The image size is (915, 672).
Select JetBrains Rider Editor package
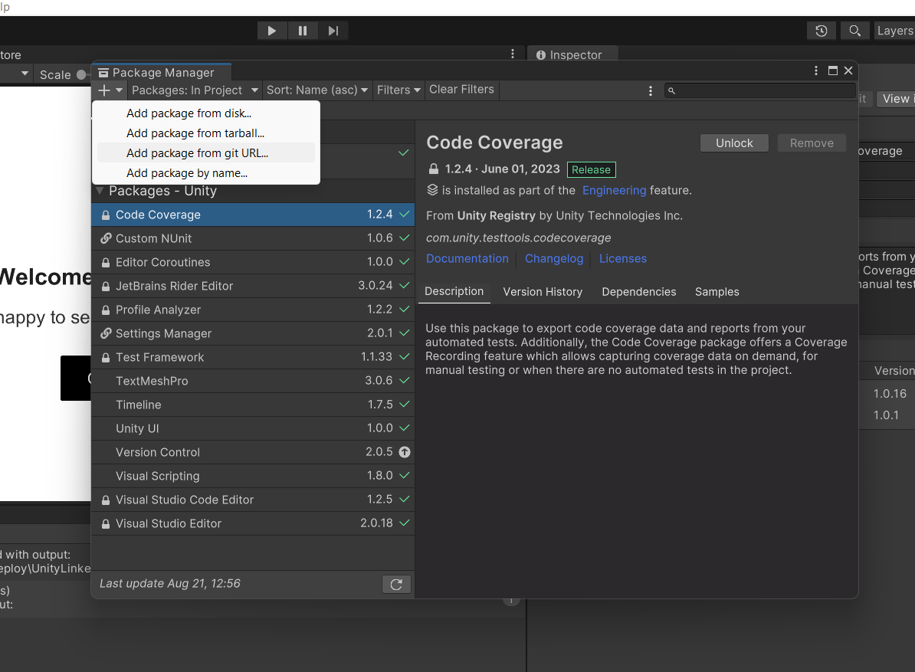[x=253, y=286]
